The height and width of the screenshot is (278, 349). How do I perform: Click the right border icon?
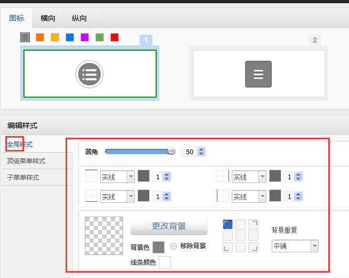(x=223, y=177)
